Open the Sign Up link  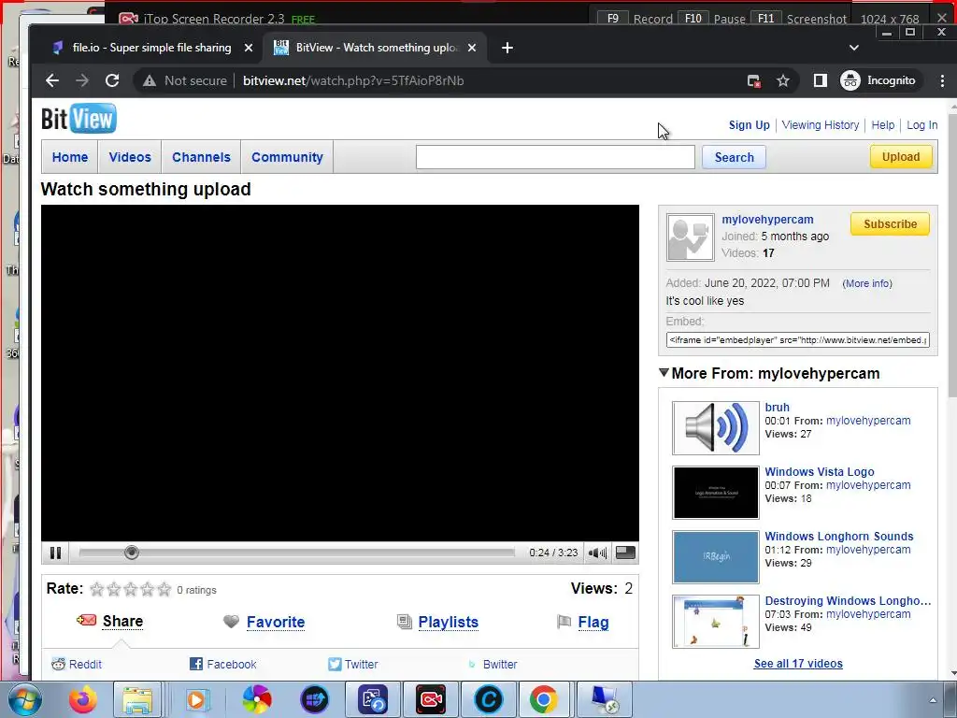749,124
